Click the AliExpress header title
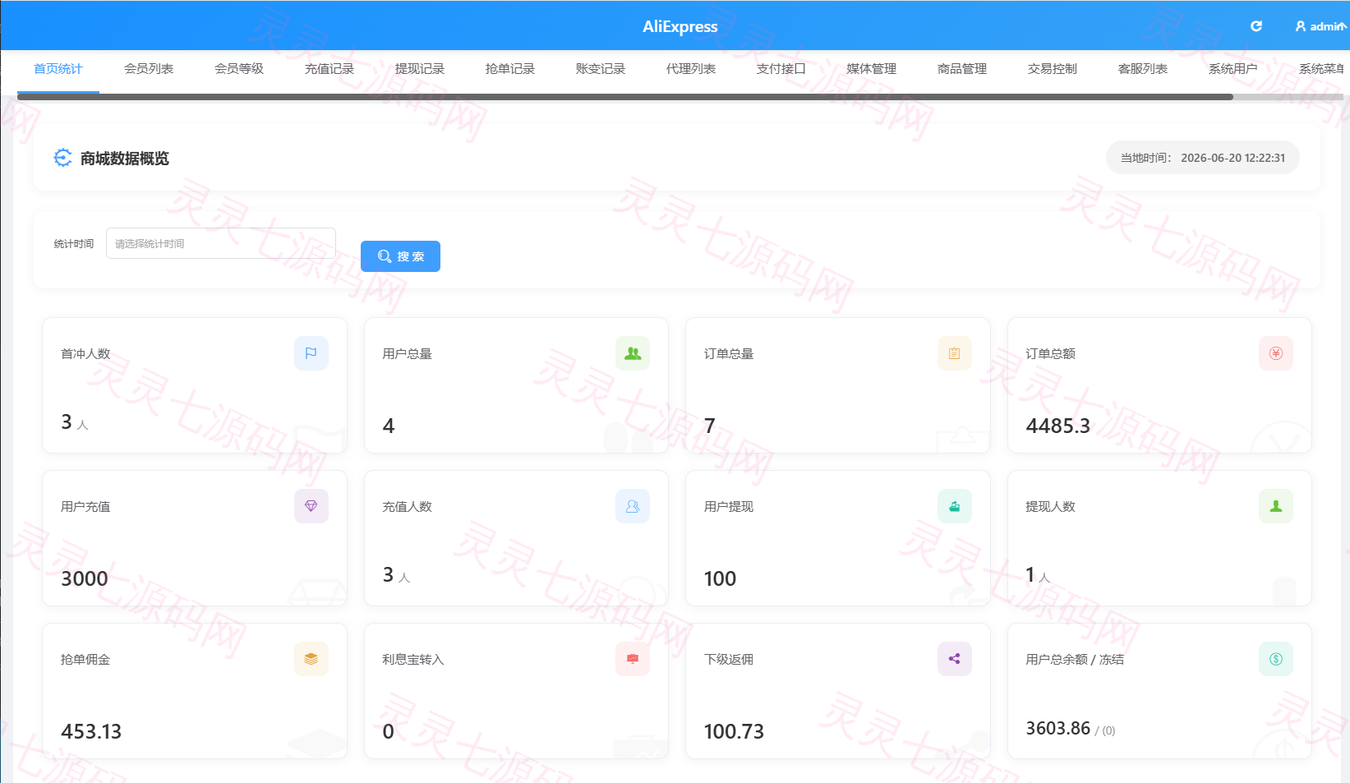Viewport: 1350px width, 783px height. coord(680,26)
